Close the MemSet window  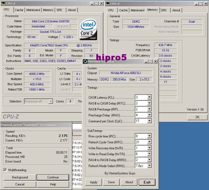tap(155, 61)
